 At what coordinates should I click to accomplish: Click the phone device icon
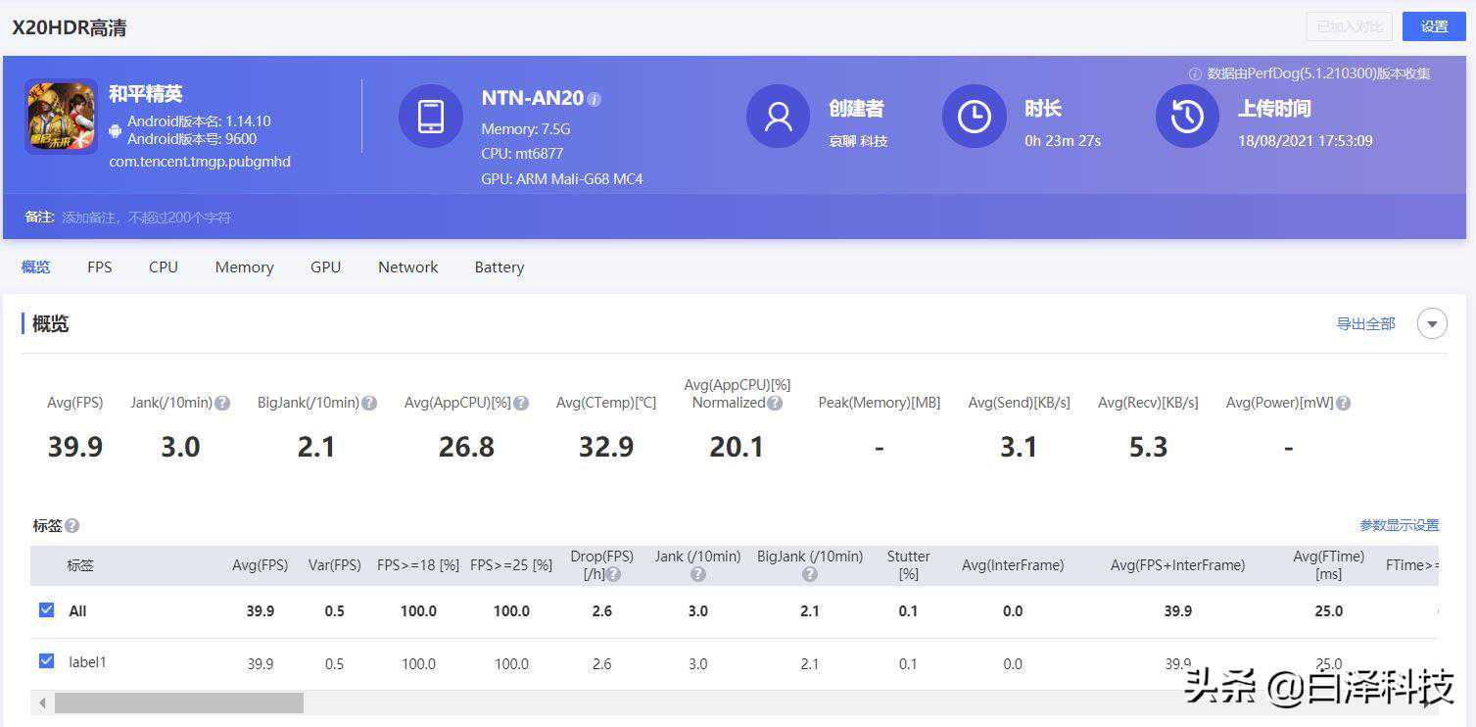[430, 117]
